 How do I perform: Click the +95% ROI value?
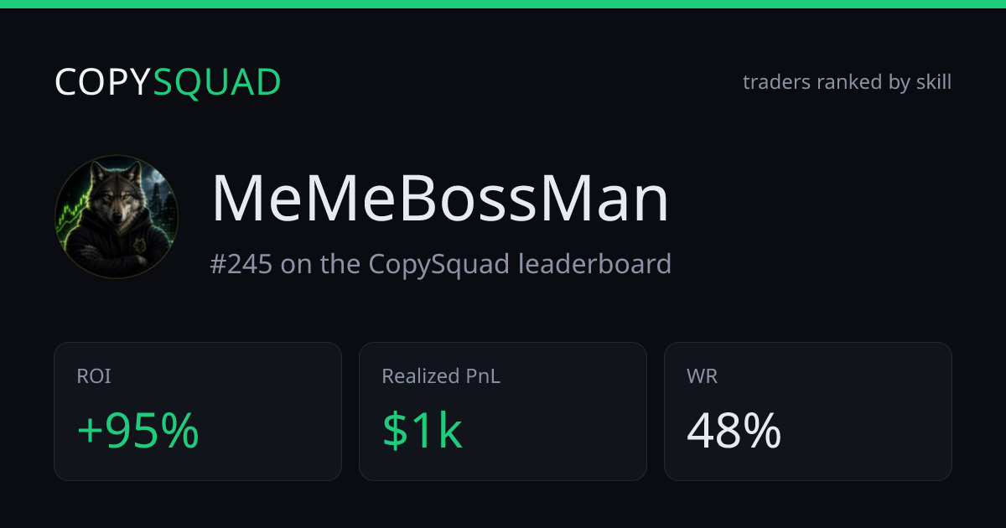138,431
